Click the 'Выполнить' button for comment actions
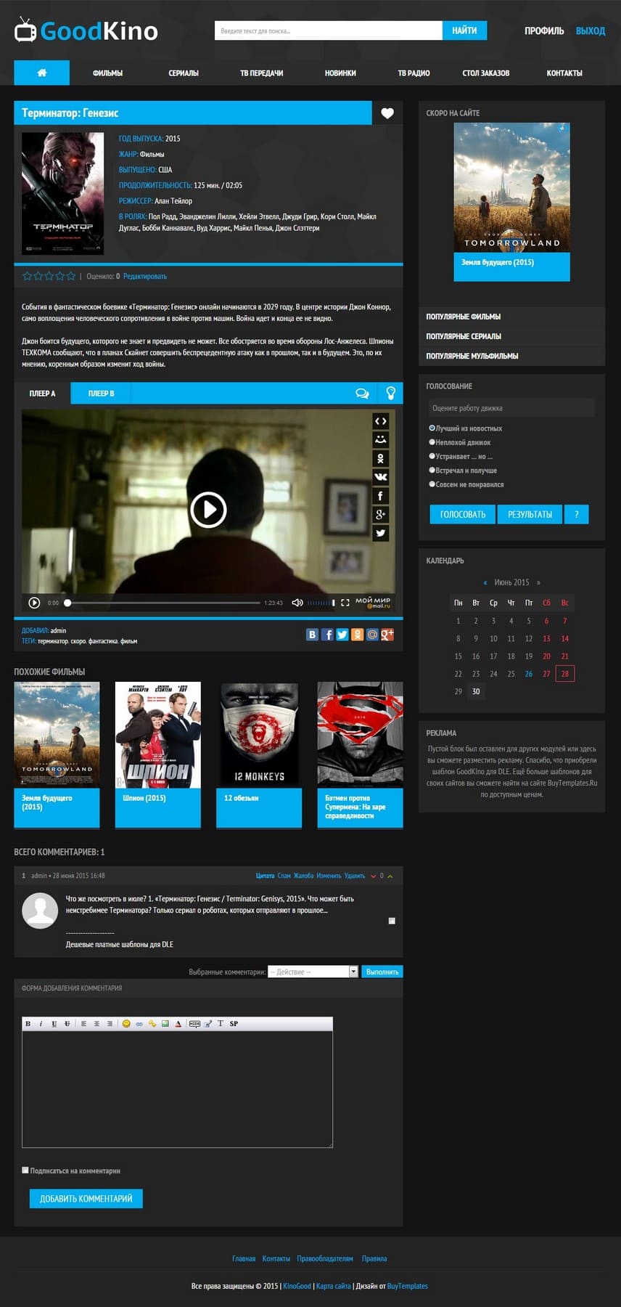 [382, 972]
